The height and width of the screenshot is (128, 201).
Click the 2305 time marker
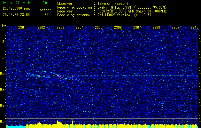click(99, 27)
